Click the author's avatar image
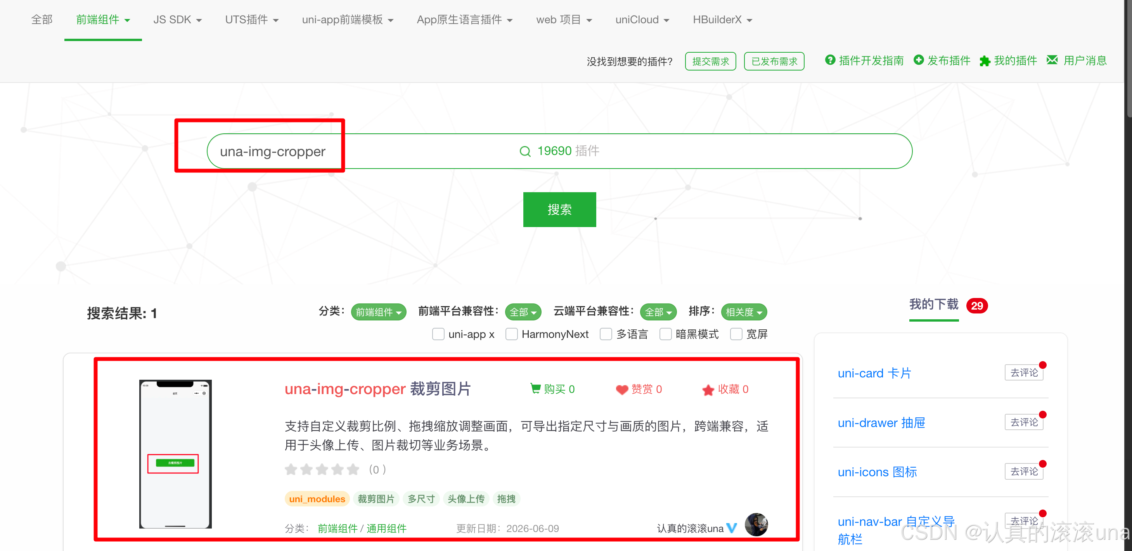The width and height of the screenshot is (1132, 551). (756, 525)
